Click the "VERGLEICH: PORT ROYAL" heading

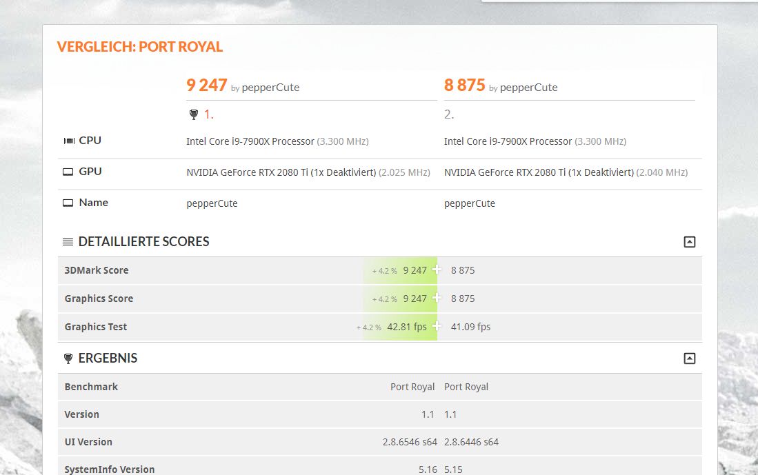pos(140,47)
